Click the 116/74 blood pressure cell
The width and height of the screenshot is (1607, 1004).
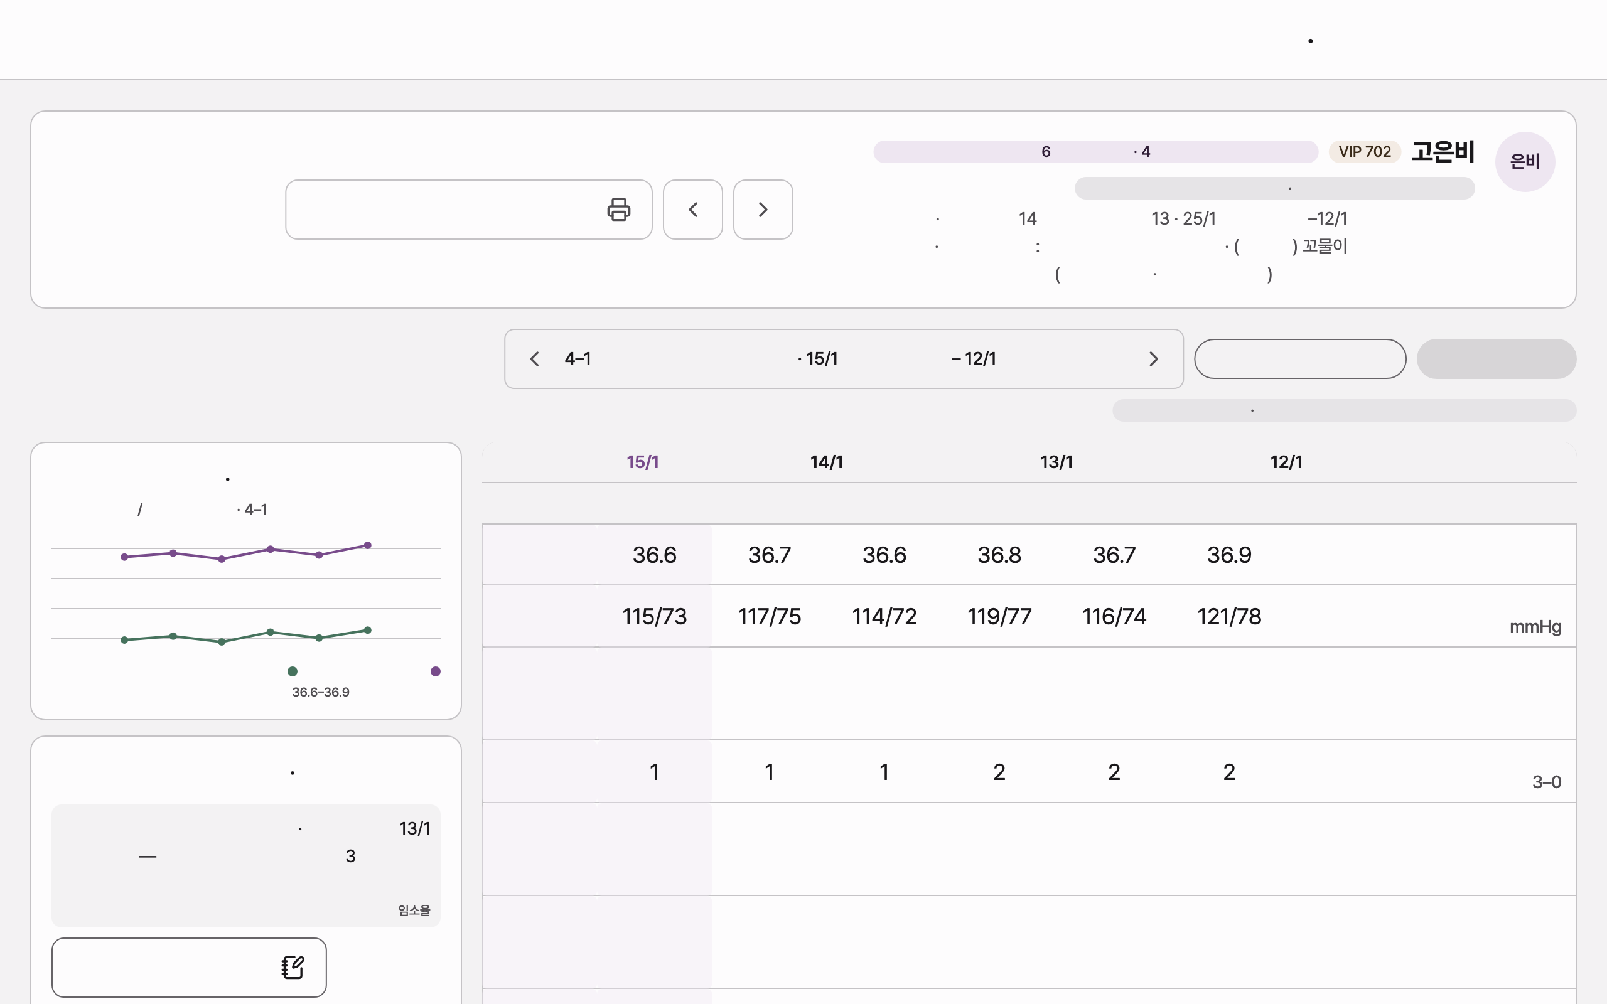point(1114,616)
